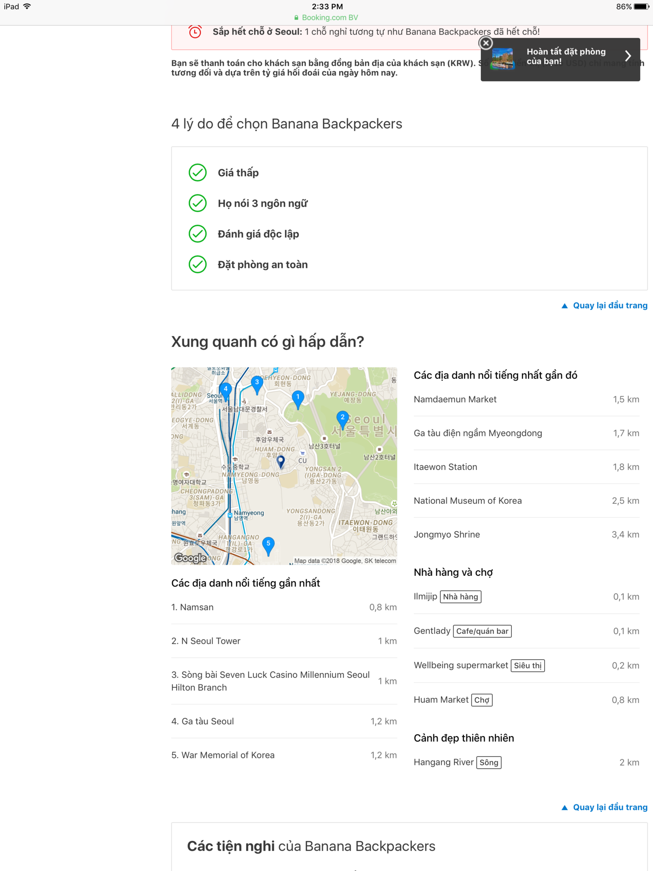The height and width of the screenshot is (871, 653).
Task: Tap the Namyeong subway station icon on map
Action: (x=230, y=515)
